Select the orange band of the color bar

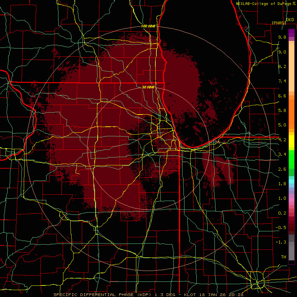tap(291, 114)
